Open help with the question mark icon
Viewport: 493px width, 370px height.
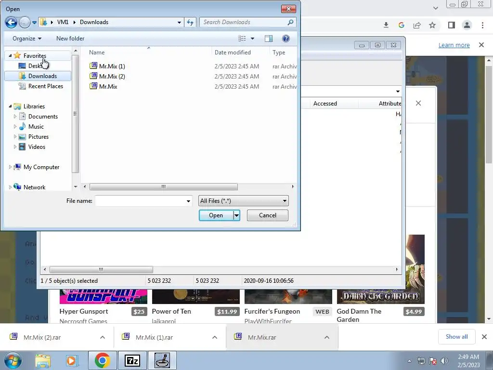tap(286, 39)
